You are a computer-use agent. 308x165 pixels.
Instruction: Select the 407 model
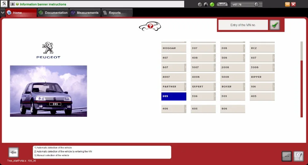point(174,58)
